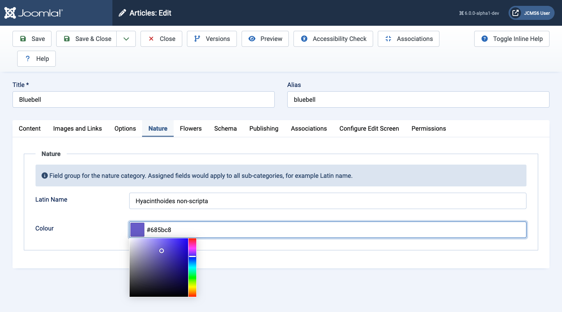Screen dimensions: 562x312
Task: Click the purple colour swatch preview
Action: (x=137, y=230)
